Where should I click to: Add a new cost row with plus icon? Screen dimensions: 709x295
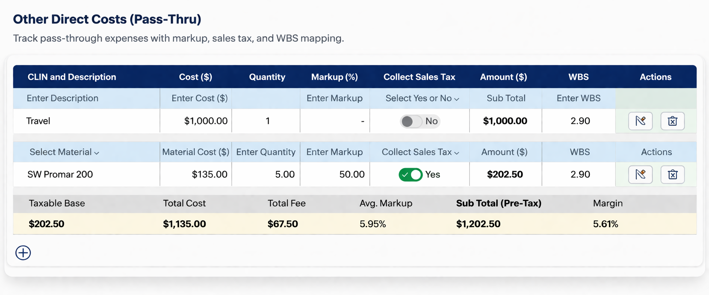(23, 253)
